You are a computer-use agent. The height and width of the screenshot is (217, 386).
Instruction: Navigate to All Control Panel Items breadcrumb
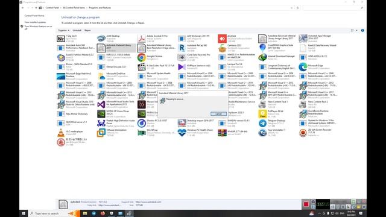74,8
